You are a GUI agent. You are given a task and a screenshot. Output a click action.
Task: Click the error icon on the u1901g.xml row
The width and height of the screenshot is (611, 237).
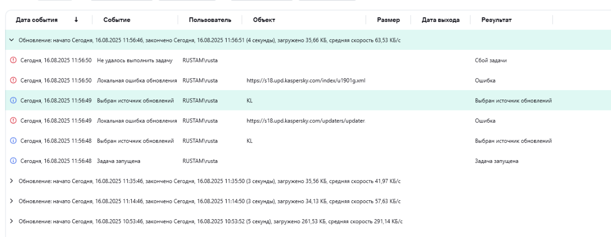13,80
